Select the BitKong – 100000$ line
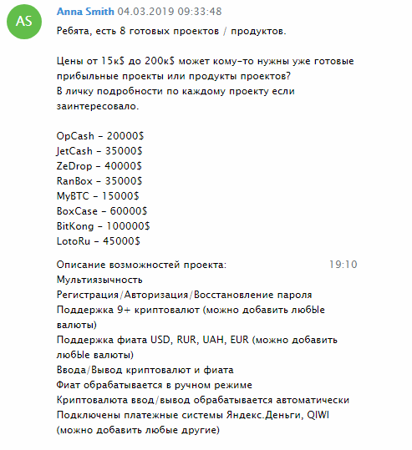 click(x=103, y=226)
